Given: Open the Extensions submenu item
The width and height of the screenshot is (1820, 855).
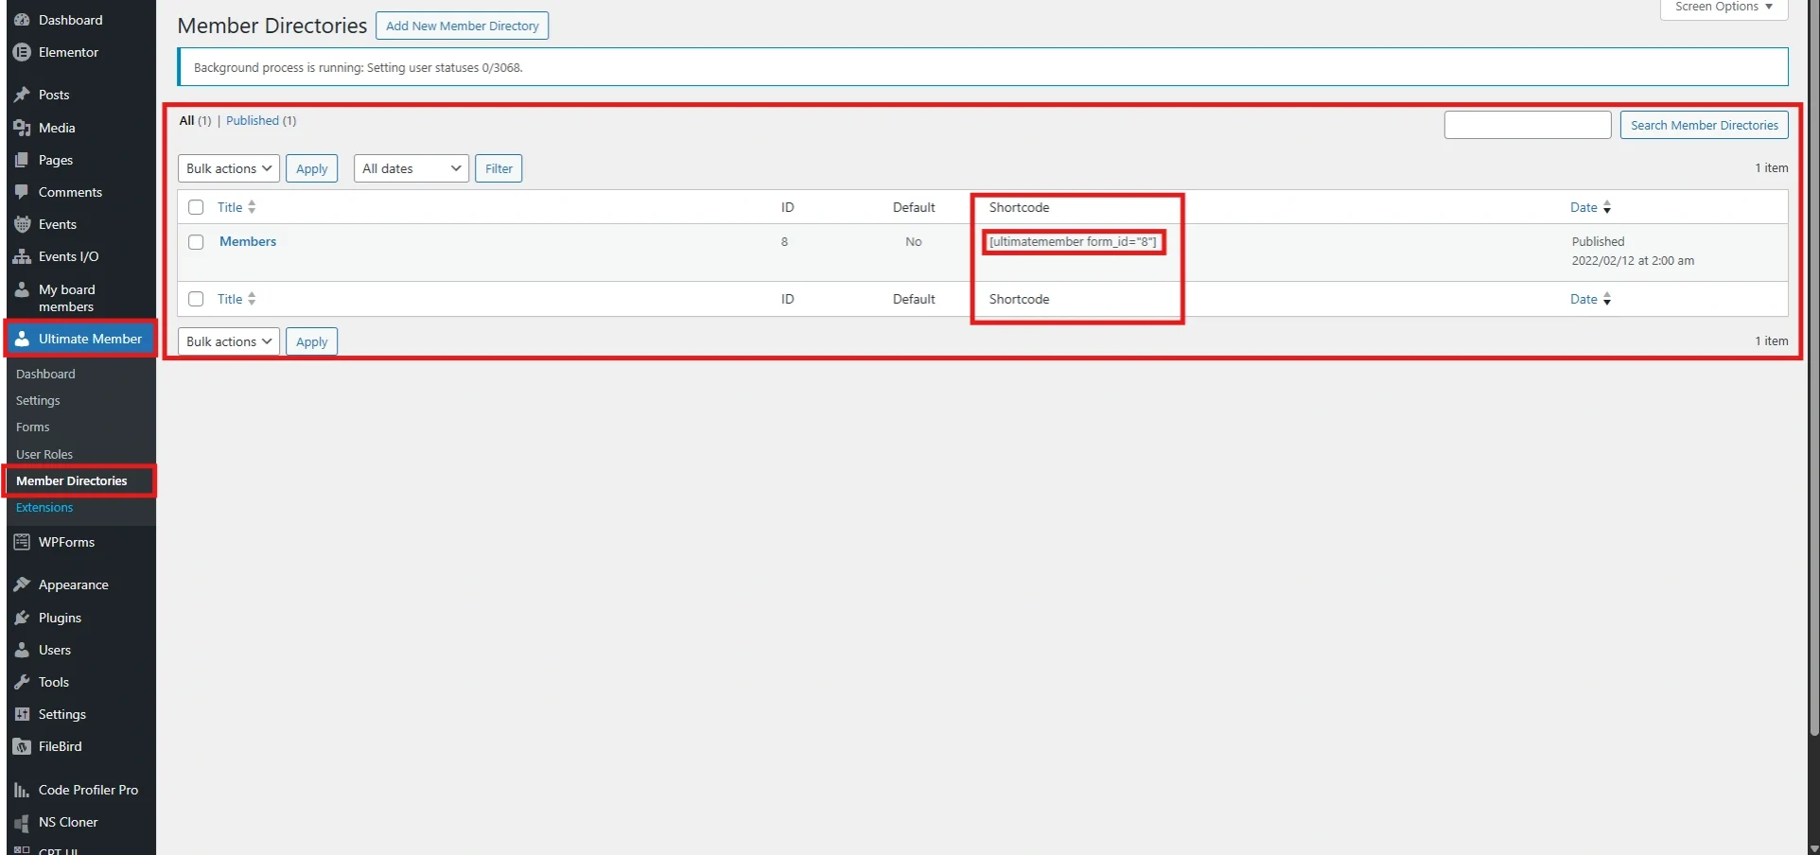Looking at the screenshot, I should coord(44,507).
